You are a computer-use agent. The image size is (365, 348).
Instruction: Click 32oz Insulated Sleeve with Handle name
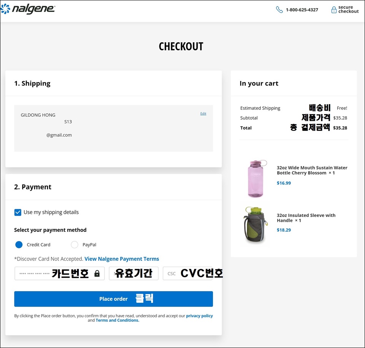click(306, 218)
